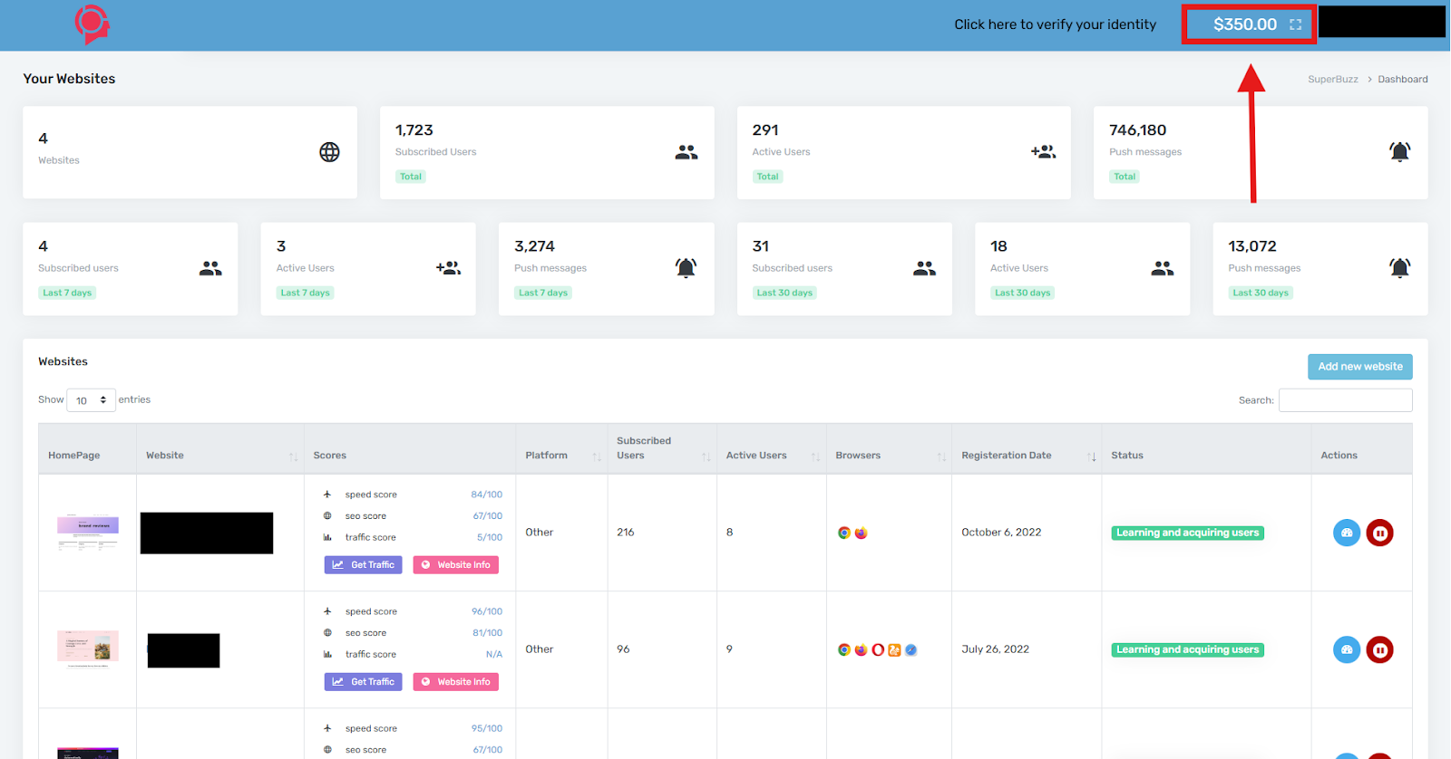Click Get Traffic for the October 6 website

363,565
